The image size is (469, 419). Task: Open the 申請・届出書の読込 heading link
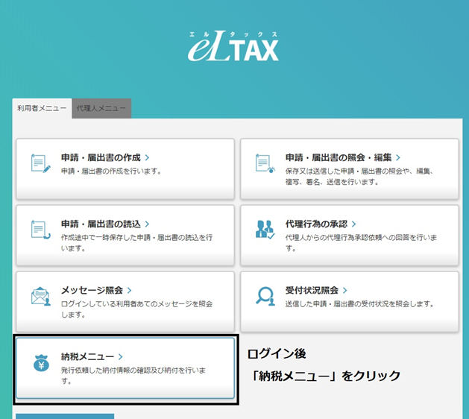pos(101,224)
